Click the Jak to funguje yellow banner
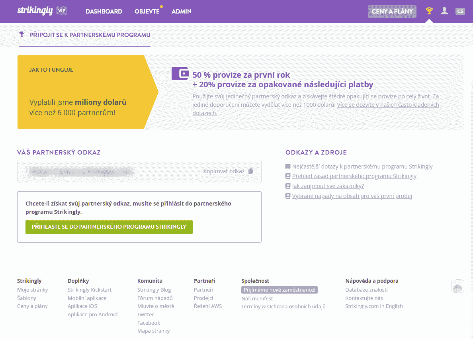Image resolution: width=473 pixels, height=339 pixels. click(x=88, y=92)
